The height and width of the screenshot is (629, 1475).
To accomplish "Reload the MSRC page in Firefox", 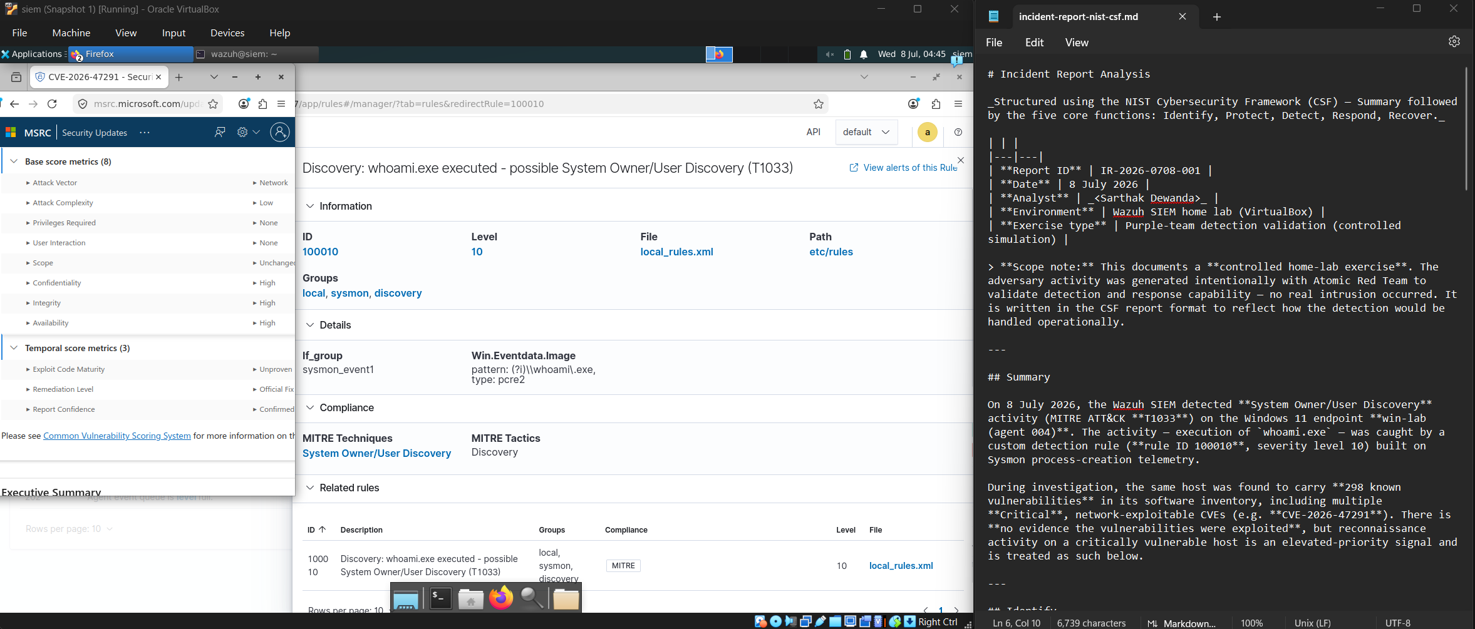I will coord(52,104).
